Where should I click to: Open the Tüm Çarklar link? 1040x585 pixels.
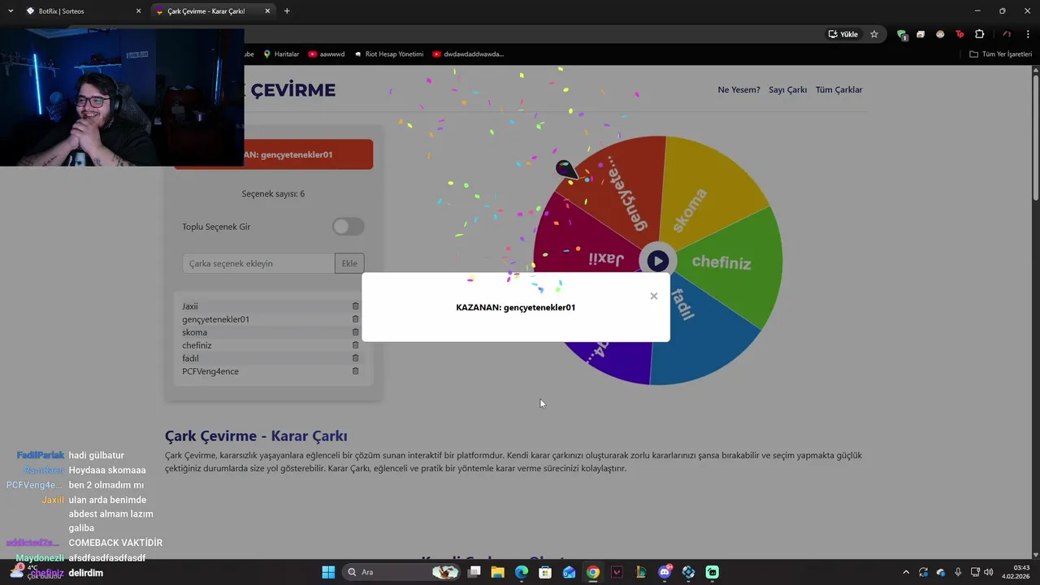838,90
